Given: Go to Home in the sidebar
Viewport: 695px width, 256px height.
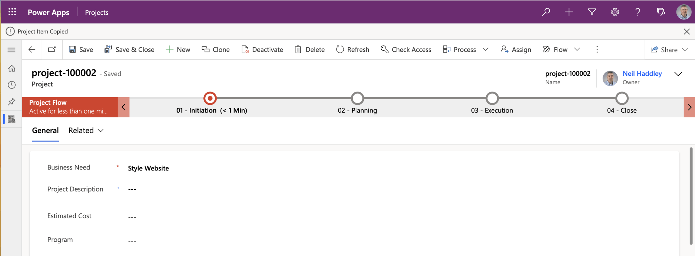Looking at the screenshot, I should [x=12, y=68].
